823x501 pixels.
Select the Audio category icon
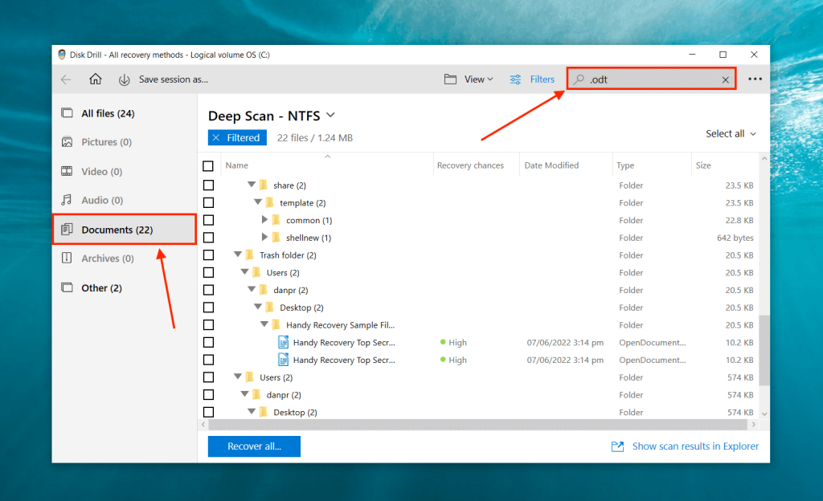click(68, 199)
